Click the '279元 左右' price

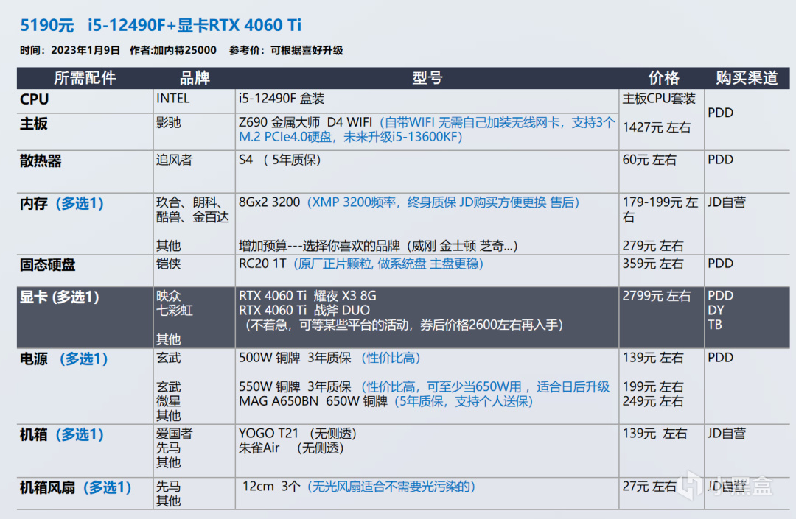coord(653,246)
